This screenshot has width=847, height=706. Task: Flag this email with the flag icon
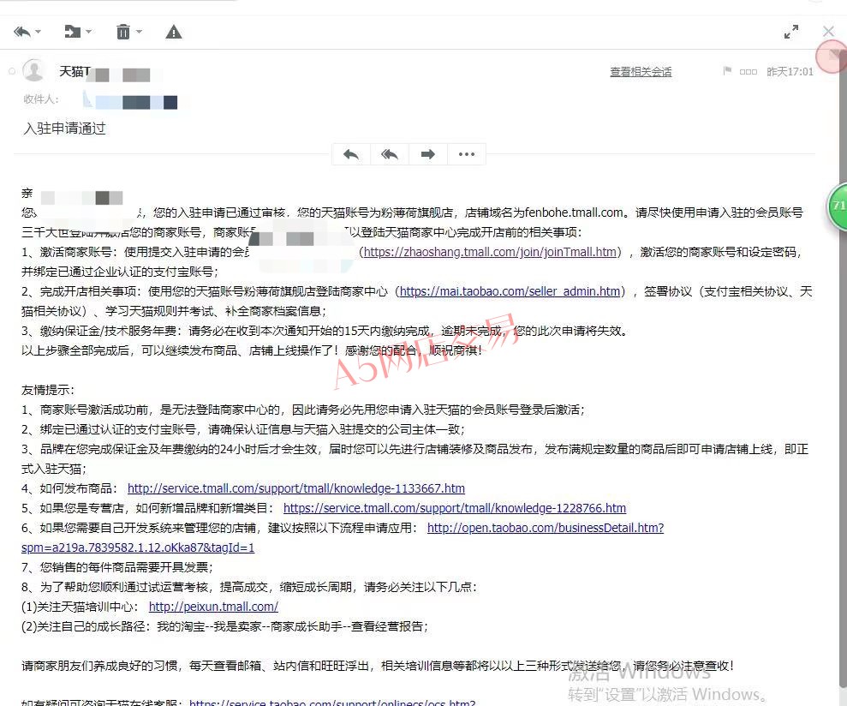pos(727,71)
